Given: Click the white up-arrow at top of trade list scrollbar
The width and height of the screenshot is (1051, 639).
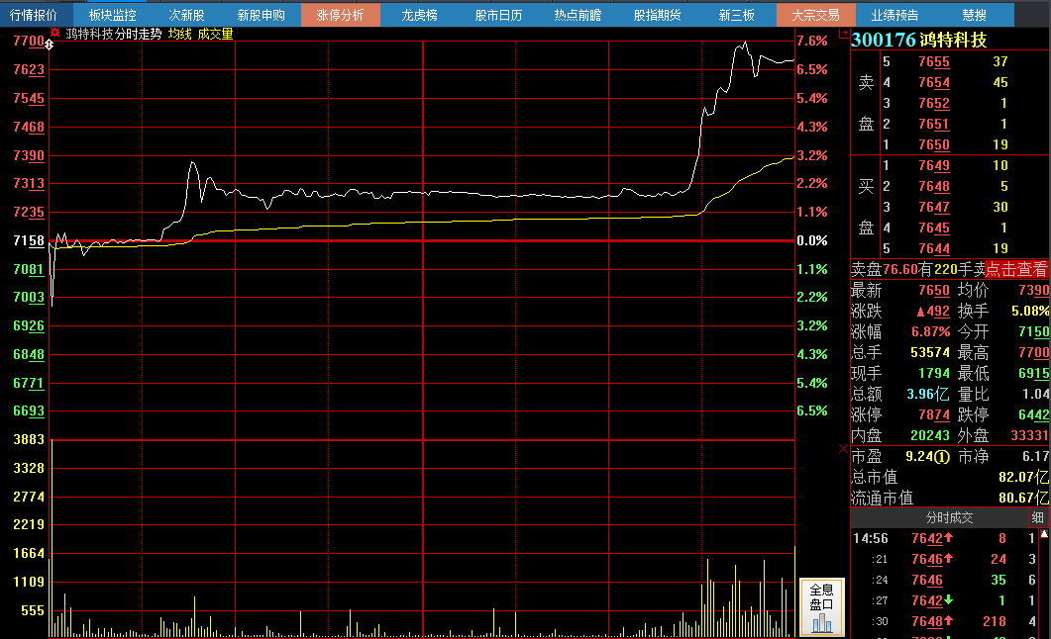Looking at the screenshot, I should click(x=1044, y=534).
